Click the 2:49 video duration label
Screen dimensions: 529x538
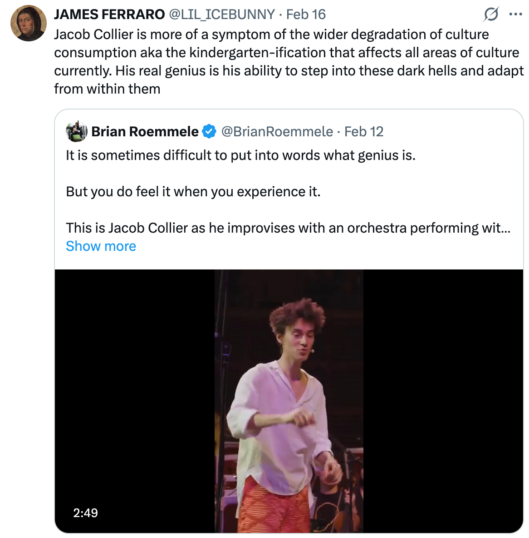pyautogui.click(x=85, y=513)
